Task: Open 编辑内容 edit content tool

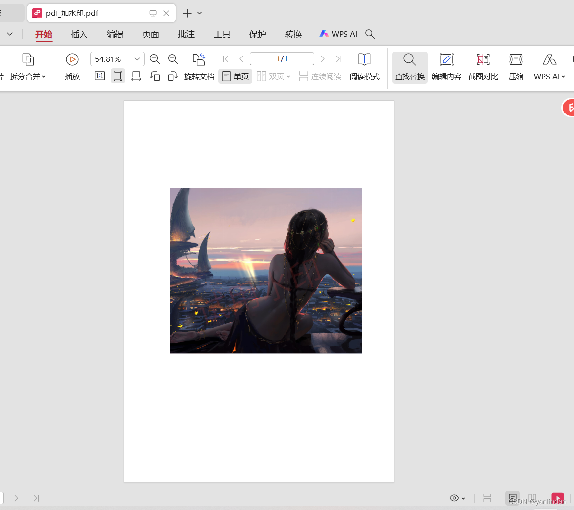Action: pos(446,67)
